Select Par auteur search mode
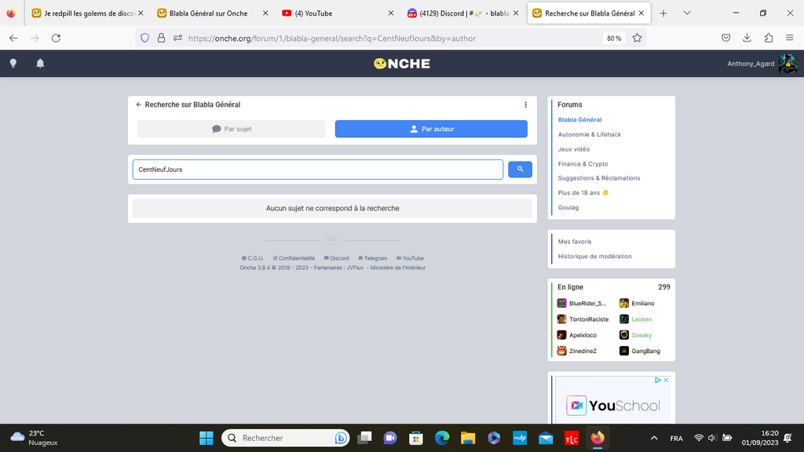This screenshot has width=804, height=452. click(431, 129)
